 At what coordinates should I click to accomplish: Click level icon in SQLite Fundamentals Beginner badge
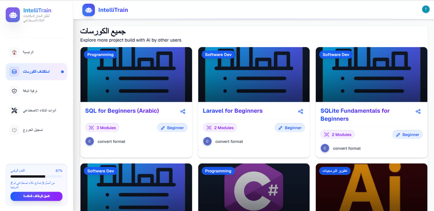pos(398,135)
